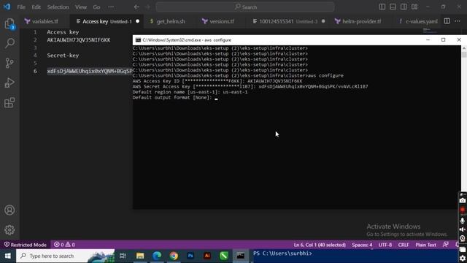This screenshot has width=467, height=263.
Task: Click the Restricted Mode status item
Action: coord(26,245)
